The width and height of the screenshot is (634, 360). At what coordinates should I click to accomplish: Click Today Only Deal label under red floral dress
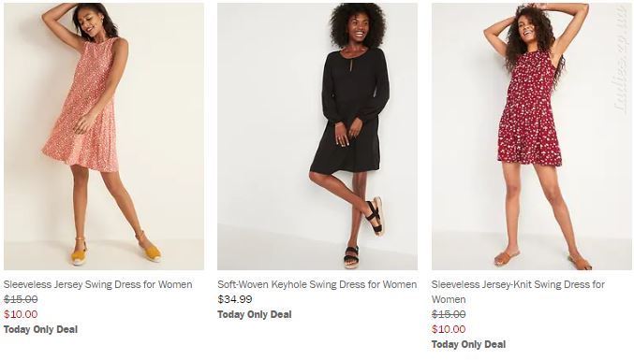pos(468,345)
